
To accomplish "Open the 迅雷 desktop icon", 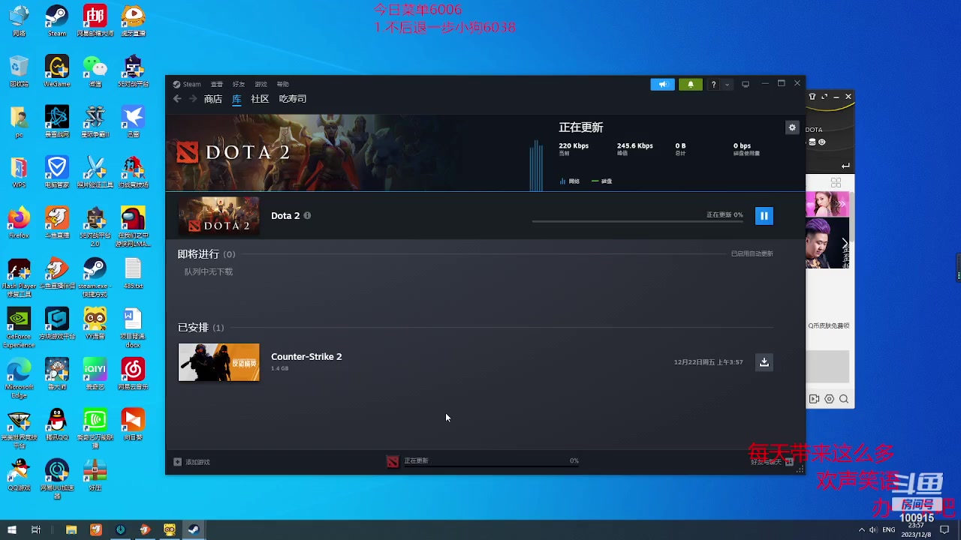I will (133, 121).
